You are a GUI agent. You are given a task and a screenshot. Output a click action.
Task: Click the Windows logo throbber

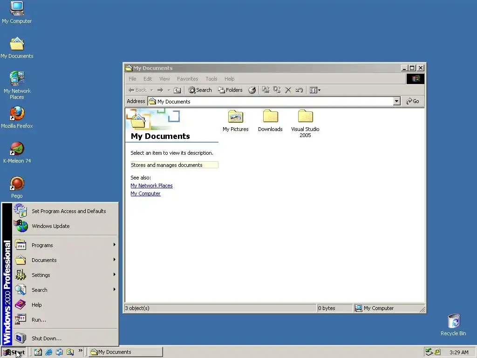(x=415, y=79)
